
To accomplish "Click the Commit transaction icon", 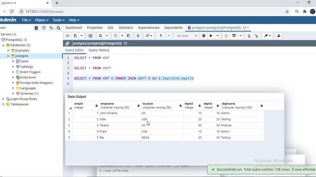I will coord(249,36).
